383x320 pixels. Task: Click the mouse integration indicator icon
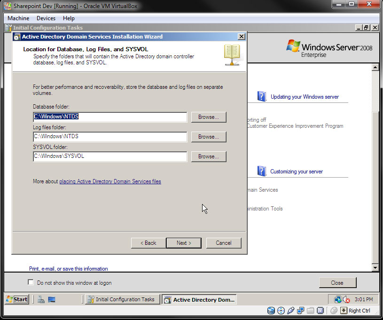click(x=334, y=311)
